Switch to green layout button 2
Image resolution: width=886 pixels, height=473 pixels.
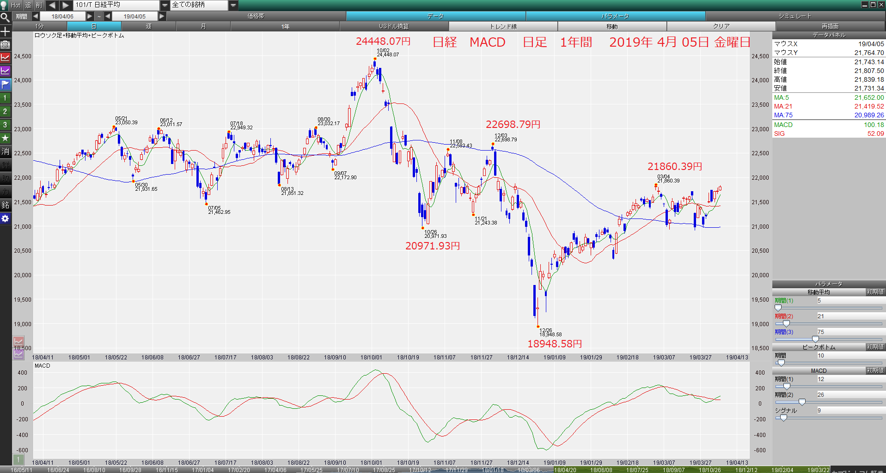[5, 112]
